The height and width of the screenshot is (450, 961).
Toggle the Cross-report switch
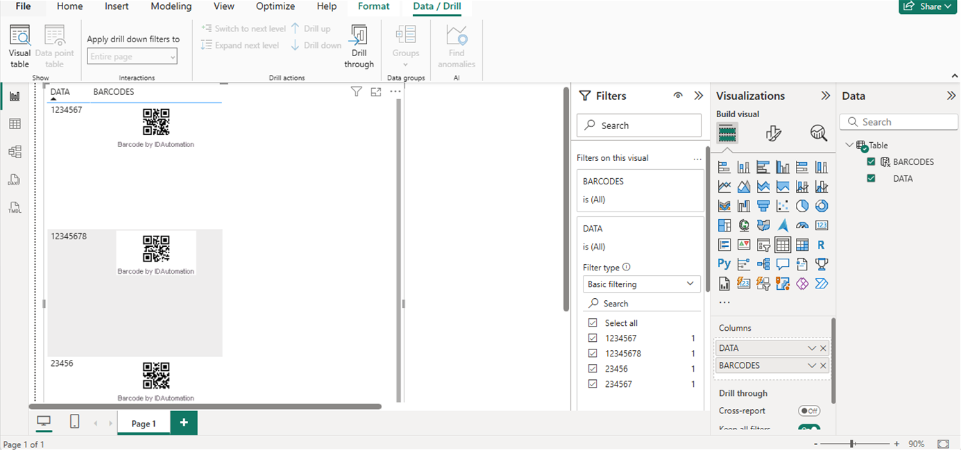(808, 411)
